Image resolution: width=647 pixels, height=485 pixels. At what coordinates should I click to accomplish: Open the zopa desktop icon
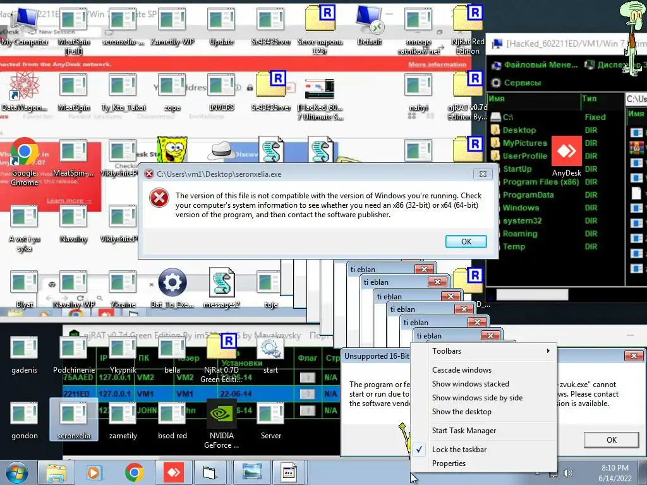click(172, 92)
